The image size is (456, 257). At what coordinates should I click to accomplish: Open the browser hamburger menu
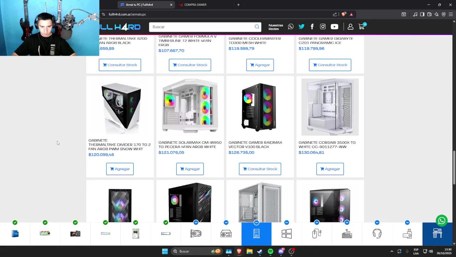[451, 14]
